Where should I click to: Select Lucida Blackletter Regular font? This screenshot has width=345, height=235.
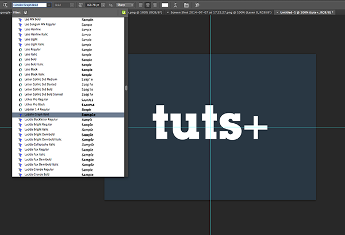tap(68, 120)
